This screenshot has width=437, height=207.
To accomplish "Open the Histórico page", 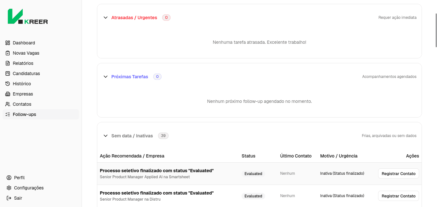I will (x=41, y=84).
